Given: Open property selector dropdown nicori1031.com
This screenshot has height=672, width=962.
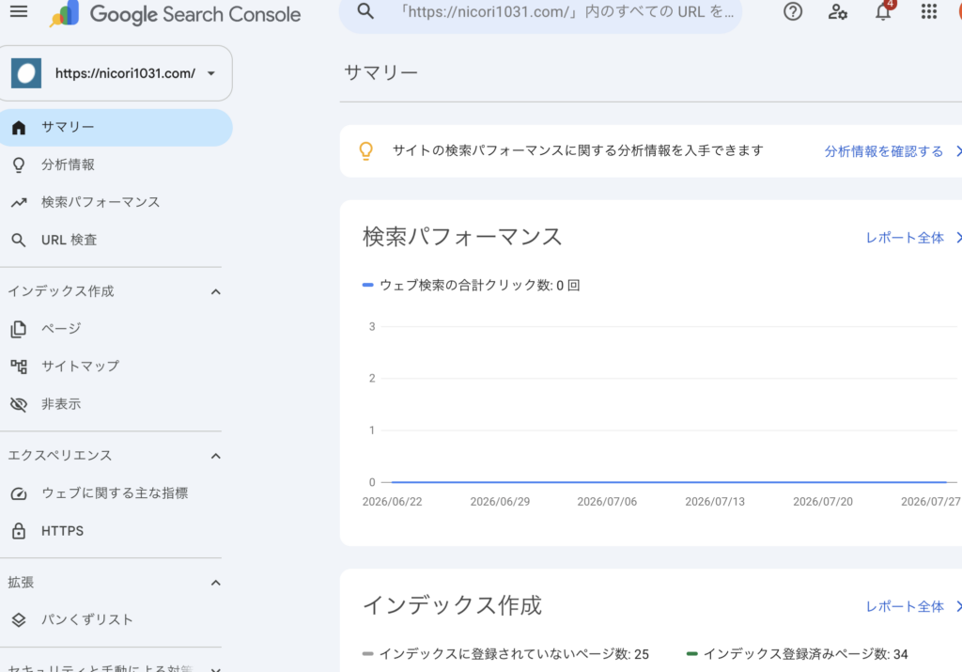Looking at the screenshot, I should (116, 73).
